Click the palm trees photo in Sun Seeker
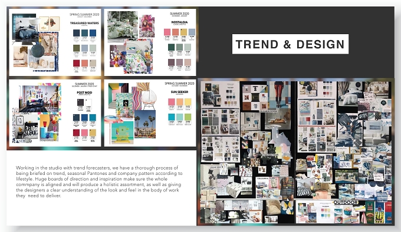Image resolution: width=401 pixels, height=232 pixels. tap(145, 124)
